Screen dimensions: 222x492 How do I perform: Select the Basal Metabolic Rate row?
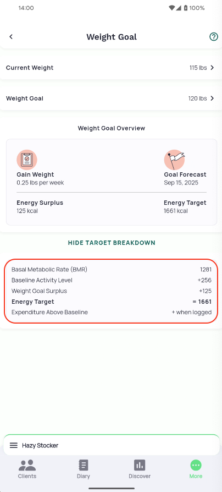[112, 270]
